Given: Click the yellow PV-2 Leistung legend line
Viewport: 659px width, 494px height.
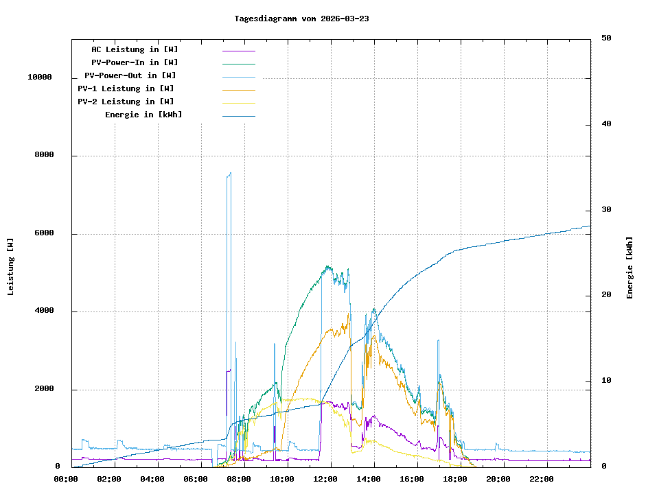Looking at the screenshot, I should [238, 102].
